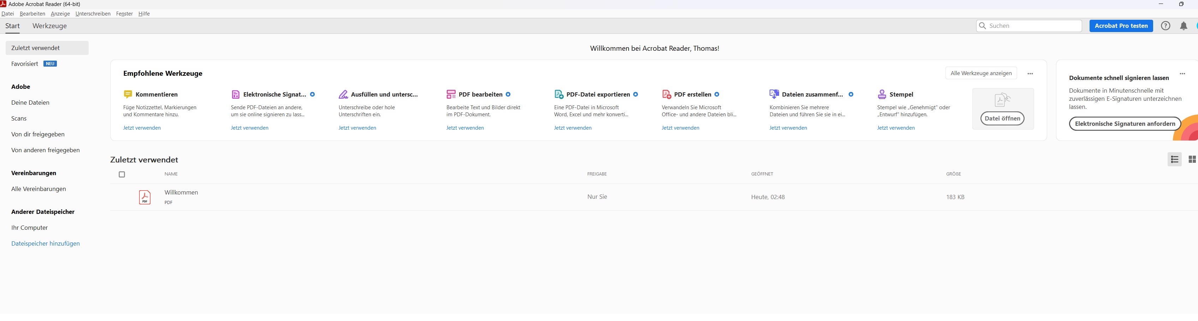The image size is (1198, 321).
Task: Switch to grid thumbnail view icon
Action: click(1192, 160)
